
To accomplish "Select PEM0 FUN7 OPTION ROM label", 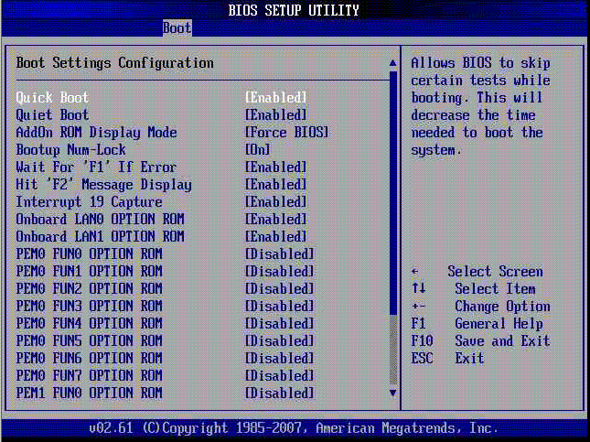I will point(89,375).
